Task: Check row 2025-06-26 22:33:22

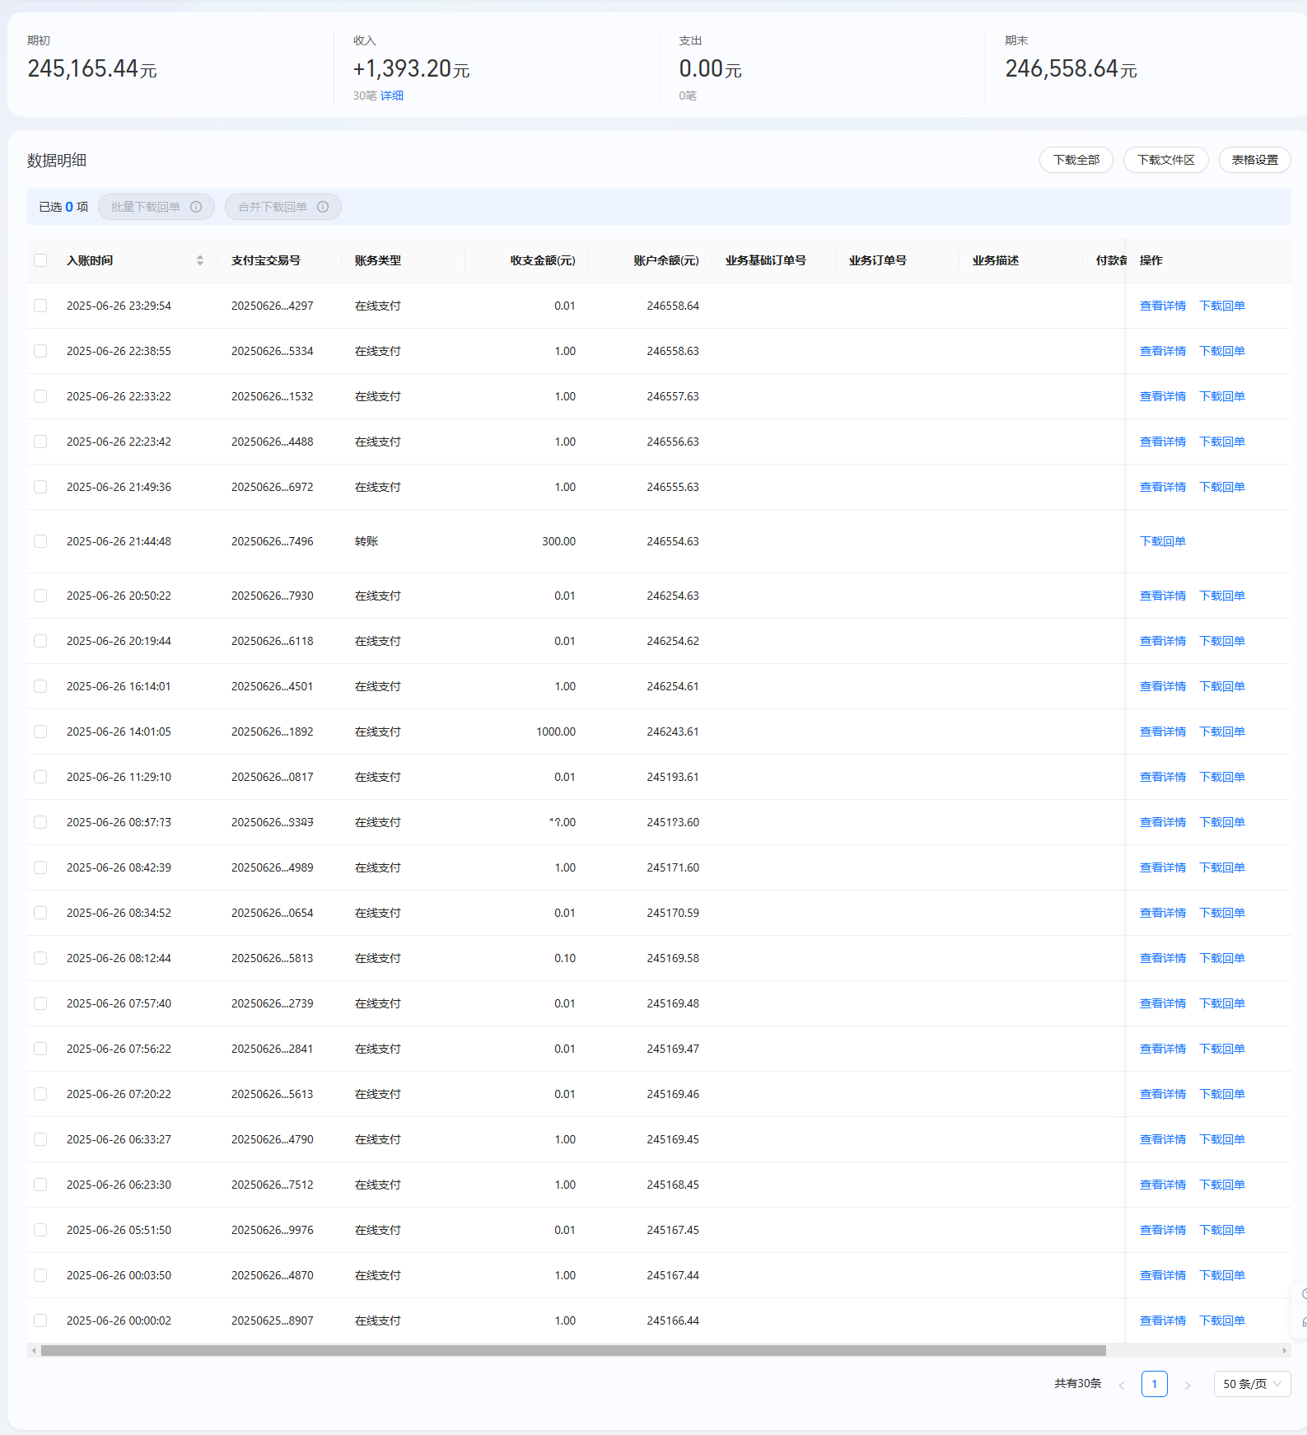Action: [x=40, y=396]
